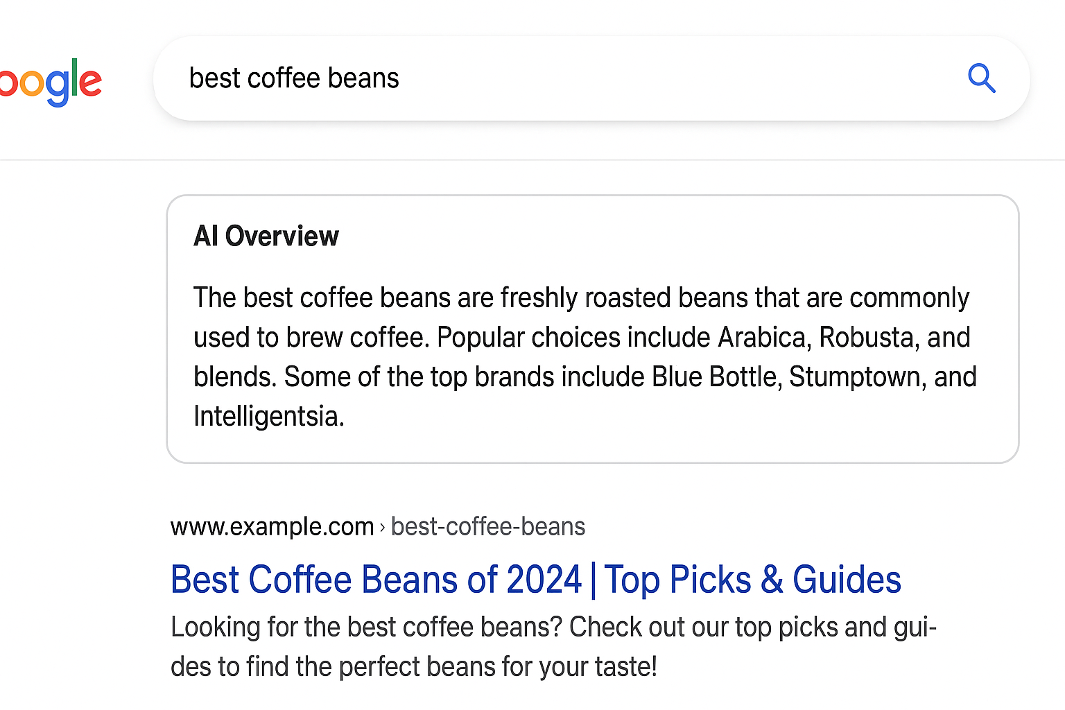Click 'Intelligentsia' in the AI Overview

[268, 417]
